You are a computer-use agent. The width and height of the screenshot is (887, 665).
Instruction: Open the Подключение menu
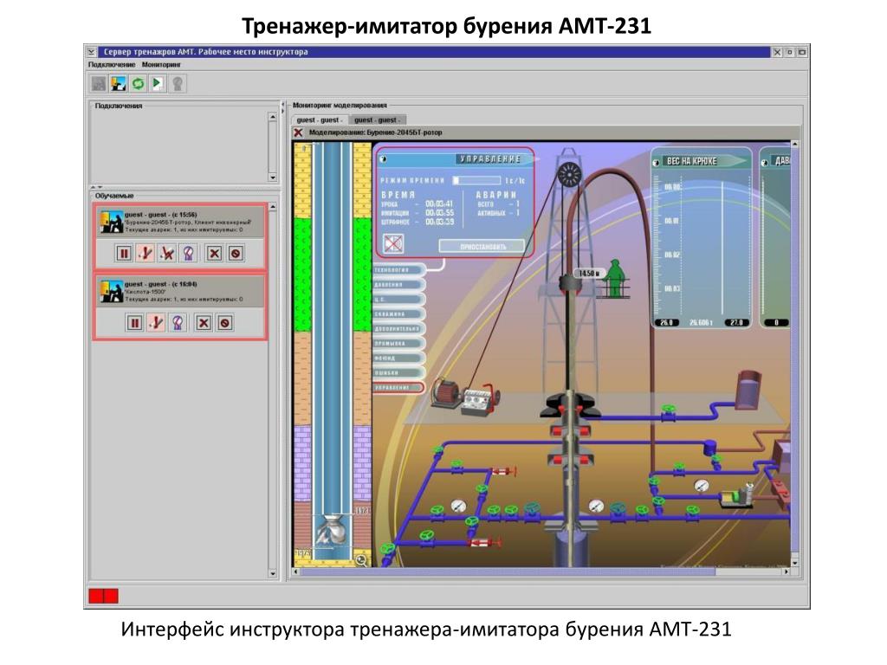pos(112,64)
